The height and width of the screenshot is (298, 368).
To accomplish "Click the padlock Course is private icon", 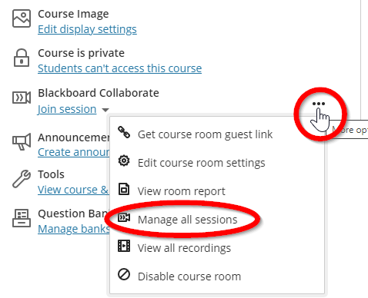I will pyautogui.click(x=22, y=58).
